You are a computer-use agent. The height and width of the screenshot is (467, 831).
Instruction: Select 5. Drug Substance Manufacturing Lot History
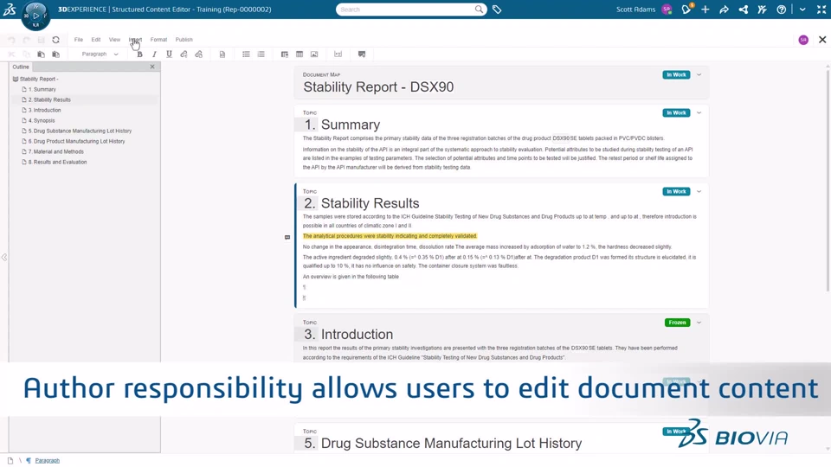76,131
